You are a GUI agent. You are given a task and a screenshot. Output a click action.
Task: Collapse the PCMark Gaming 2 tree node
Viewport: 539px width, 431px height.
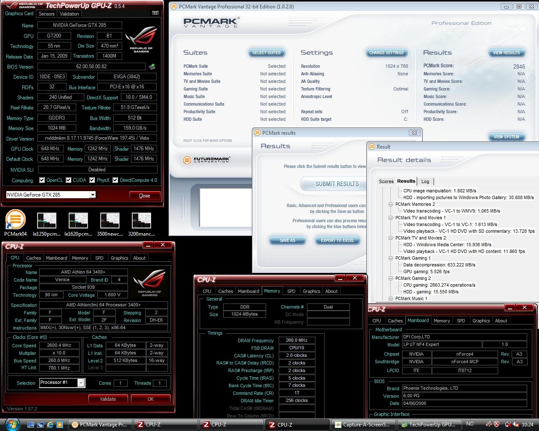(x=390, y=278)
